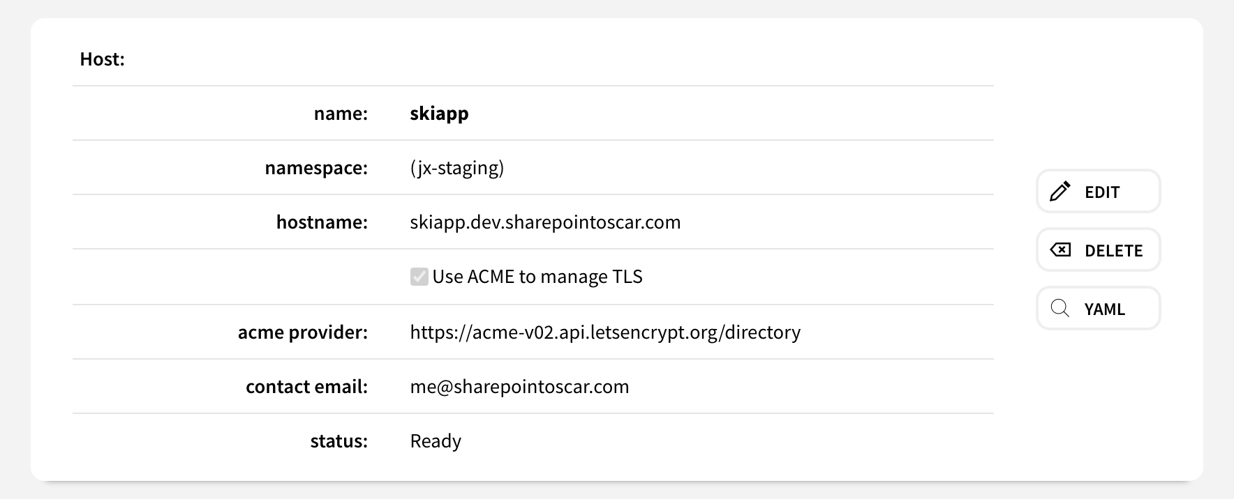The width and height of the screenshot is (1234, 499).
Task: Click the backspace icon on Delete
Action: click(x=1060, y=250)
